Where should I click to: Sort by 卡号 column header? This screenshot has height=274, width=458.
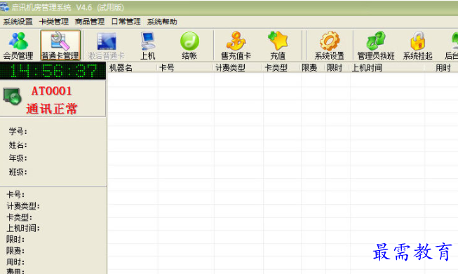click(x=185, y=68)
